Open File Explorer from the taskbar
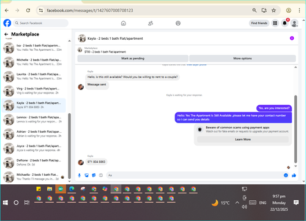 [50, 189]
